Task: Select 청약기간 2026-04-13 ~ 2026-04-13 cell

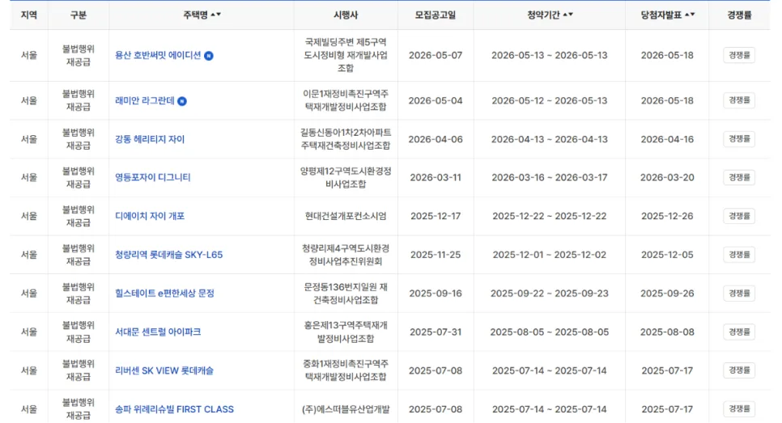Action: pos(549,139)
